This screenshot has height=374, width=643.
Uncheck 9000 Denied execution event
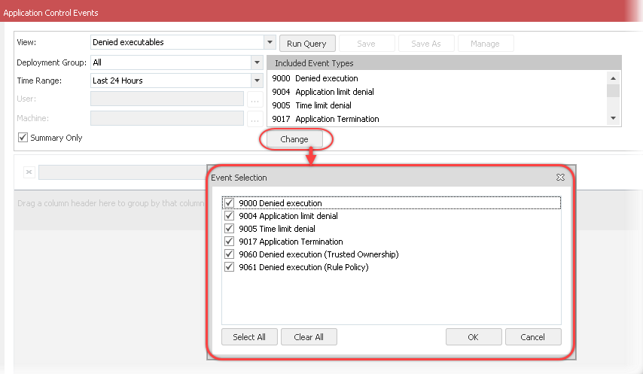pos(230,203)
